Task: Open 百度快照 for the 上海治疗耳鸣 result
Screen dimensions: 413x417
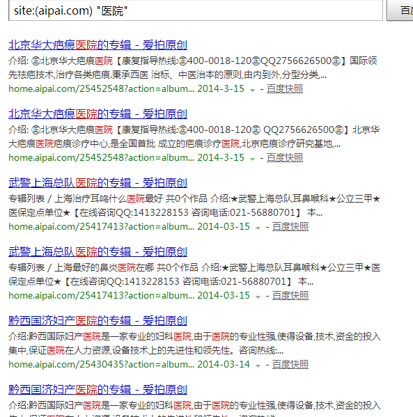Action: (290, 226)
